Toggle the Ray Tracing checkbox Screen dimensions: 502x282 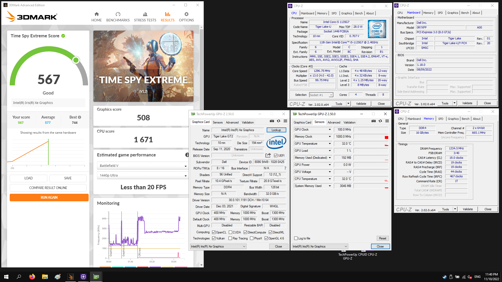coord(230,238)
